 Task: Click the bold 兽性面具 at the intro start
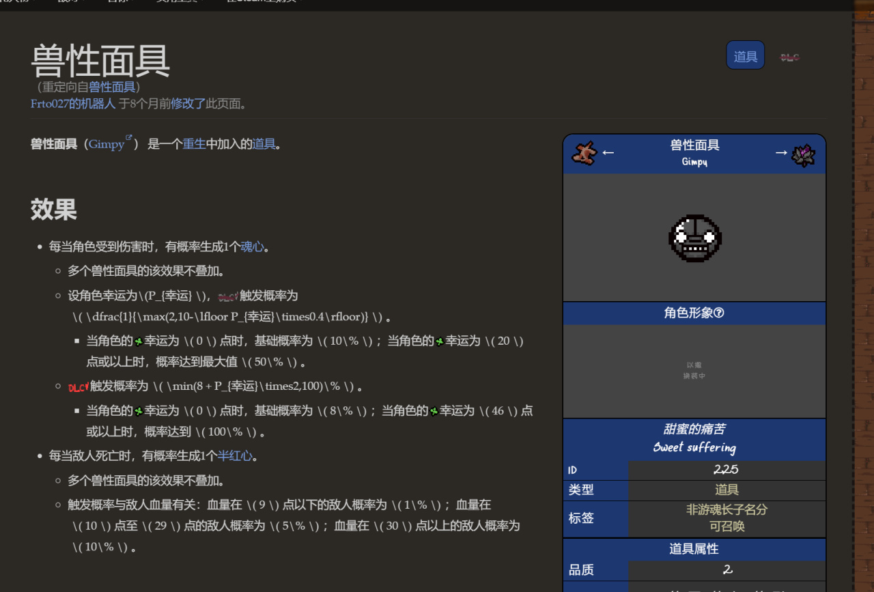[x=54, y=144]
